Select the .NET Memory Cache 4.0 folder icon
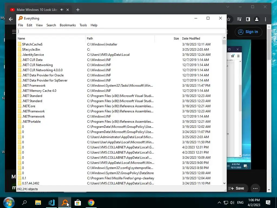 click(19, 90)
